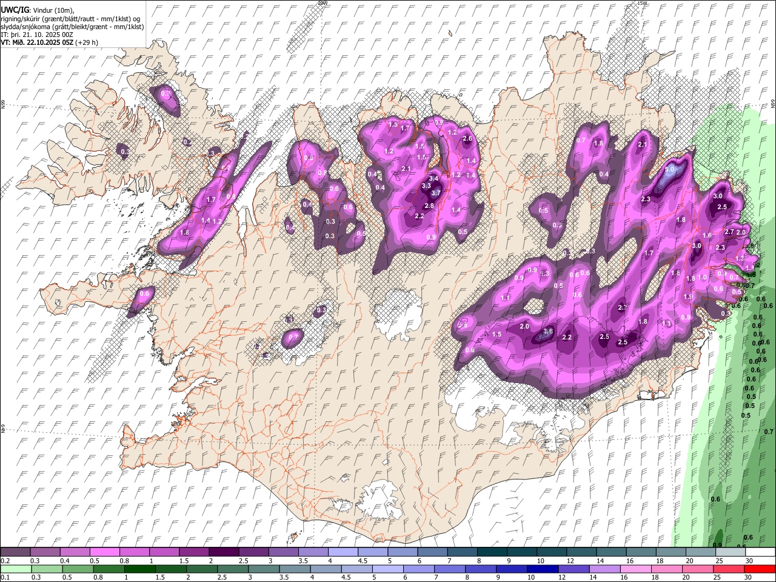This screenshot has width=776, height=582.
Task: Click the 3.4 snowfall value on the map
Action: (433, 179)
